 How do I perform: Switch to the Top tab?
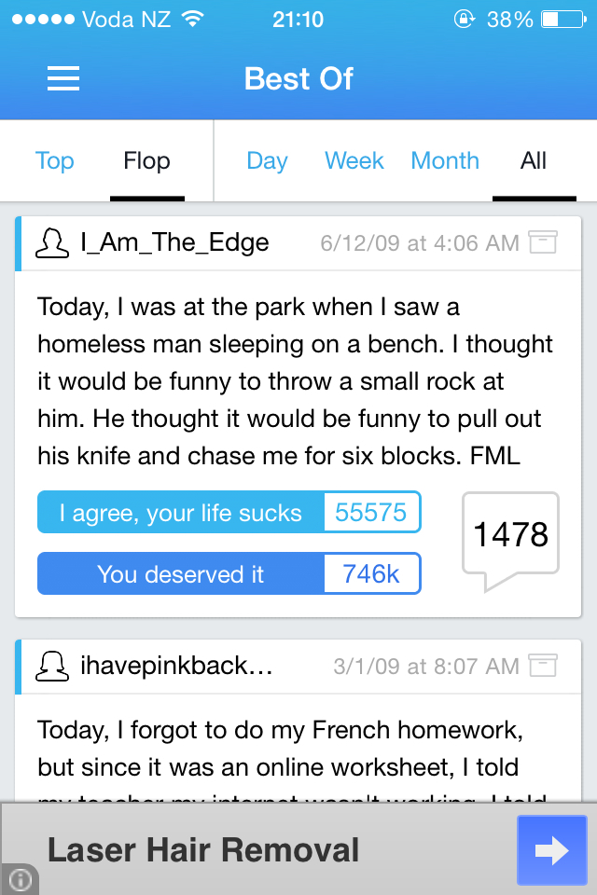click(54, 160)
